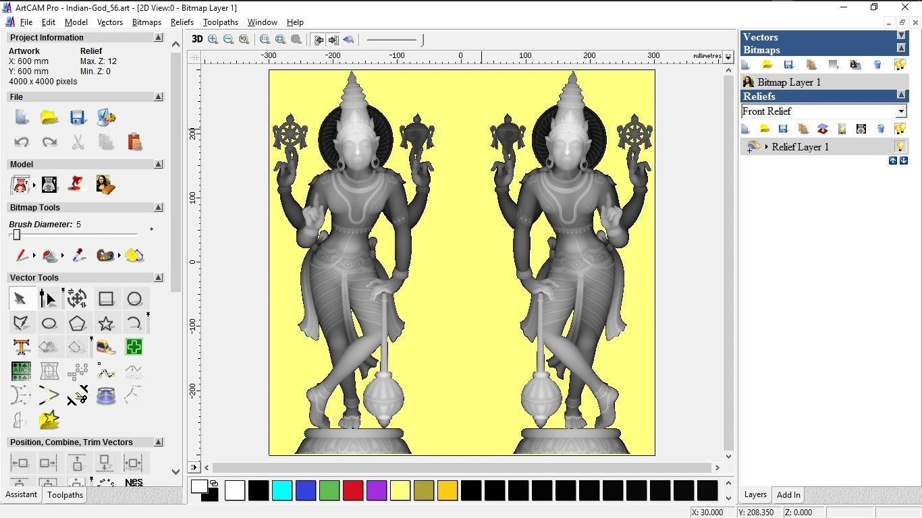
Task: Open the Front Relief dropdown
Action: (901, 111)
